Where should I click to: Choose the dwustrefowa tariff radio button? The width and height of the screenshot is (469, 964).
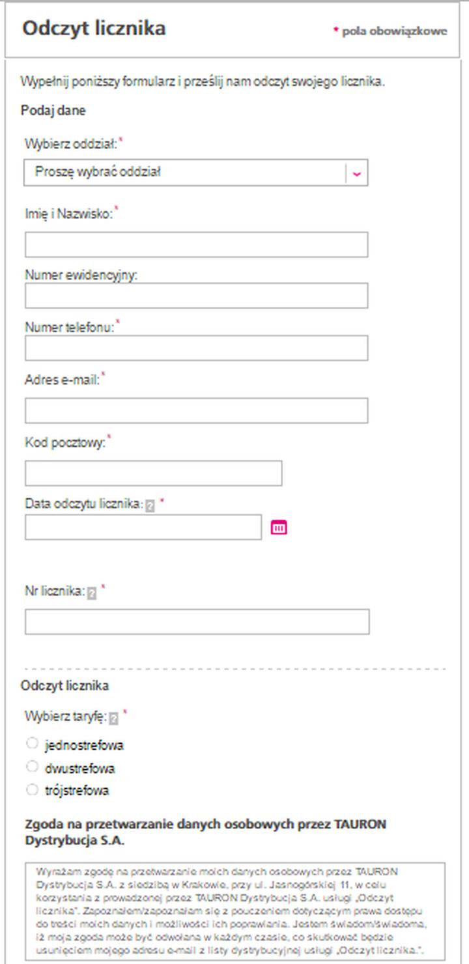click(x=32, y=767)
